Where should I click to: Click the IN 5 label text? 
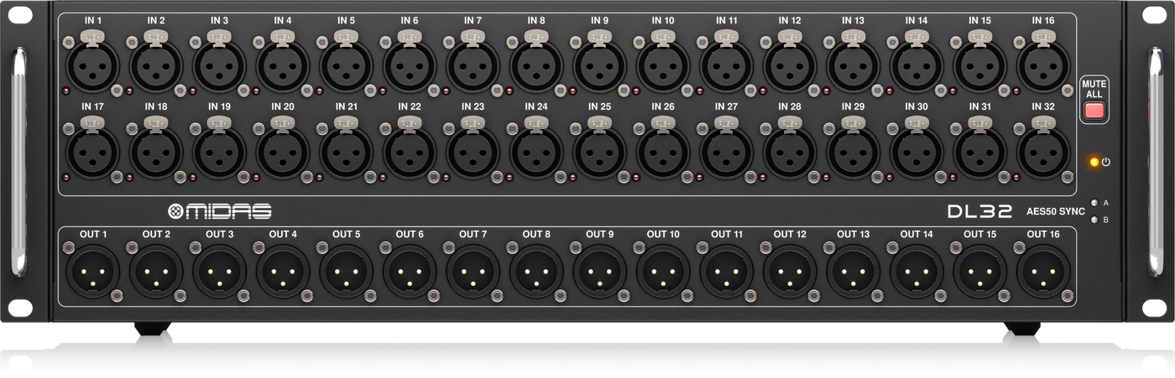click(x=346, y=20)
